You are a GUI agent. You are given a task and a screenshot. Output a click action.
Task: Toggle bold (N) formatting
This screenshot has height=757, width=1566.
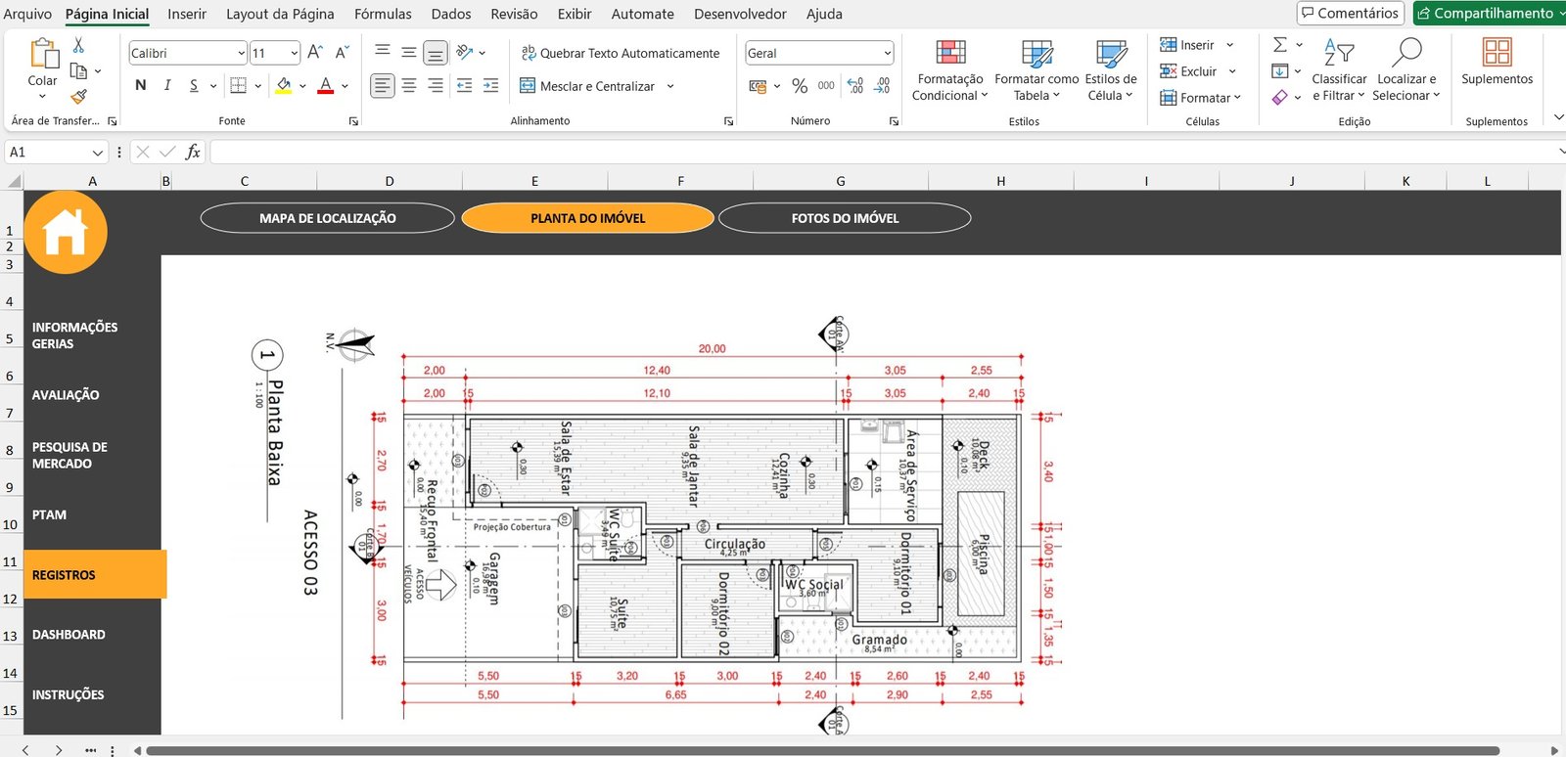pyautogui.click(x=141, y=86)
